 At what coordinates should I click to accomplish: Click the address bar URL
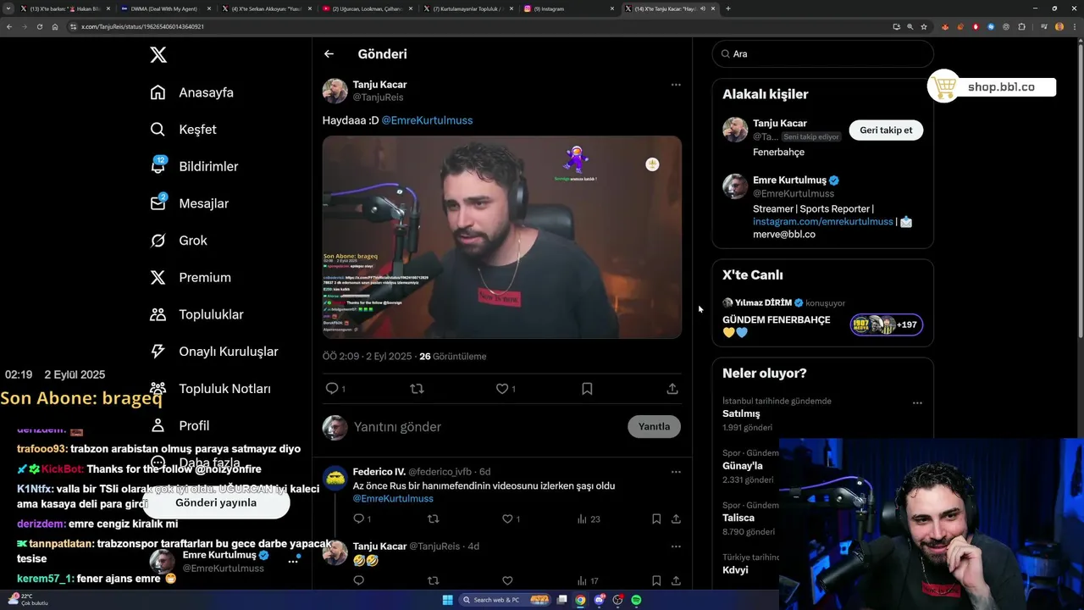(x=142, y=26)
